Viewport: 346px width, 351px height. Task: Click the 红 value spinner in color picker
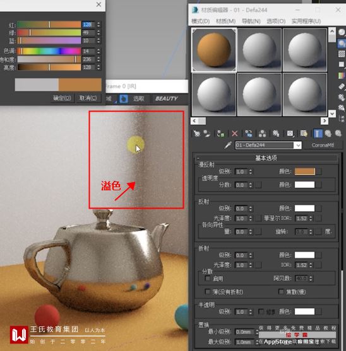98,25
